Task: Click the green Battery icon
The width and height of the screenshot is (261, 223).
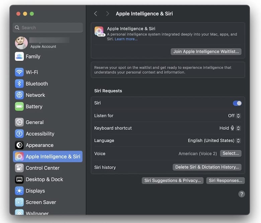Action: point(19,106)
